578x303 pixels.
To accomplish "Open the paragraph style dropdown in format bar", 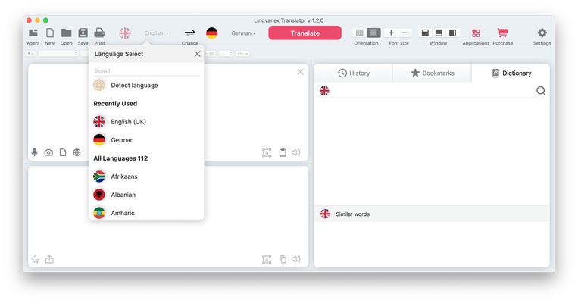I will (x=30, y=54).
